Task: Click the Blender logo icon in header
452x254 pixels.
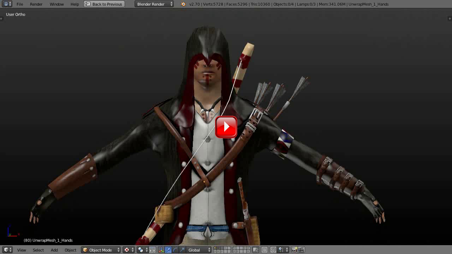Action: (x=183, y=4)
